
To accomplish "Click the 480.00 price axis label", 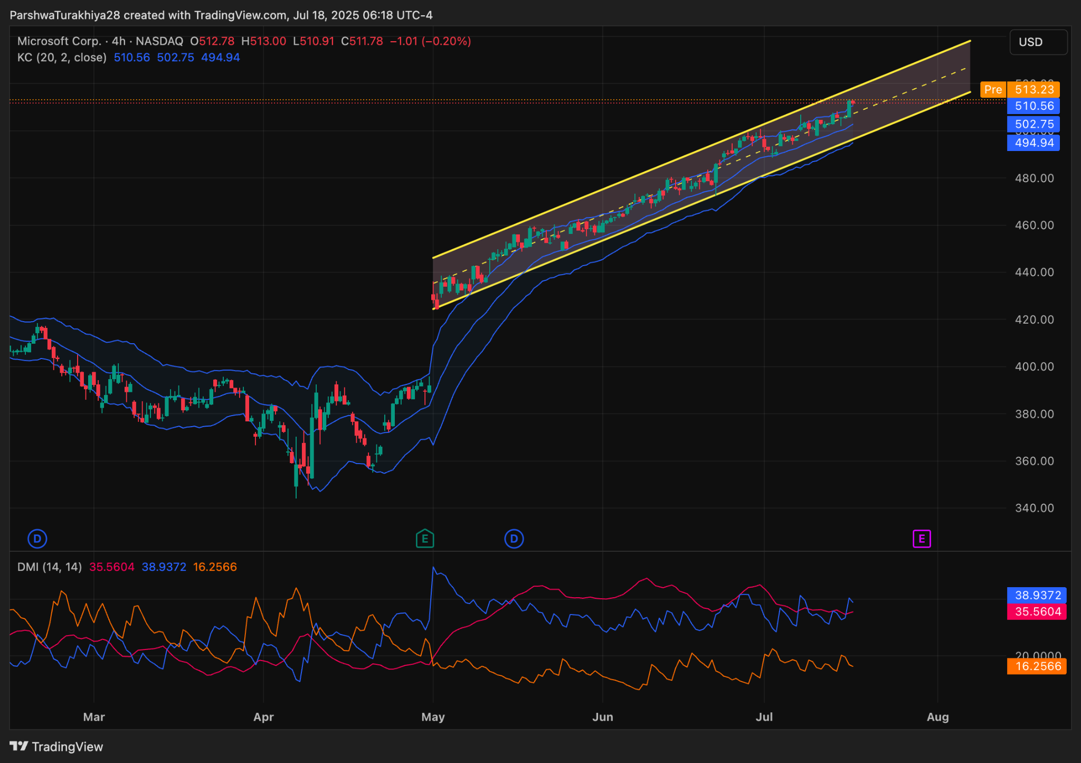I will click(x=1034, y=178).
